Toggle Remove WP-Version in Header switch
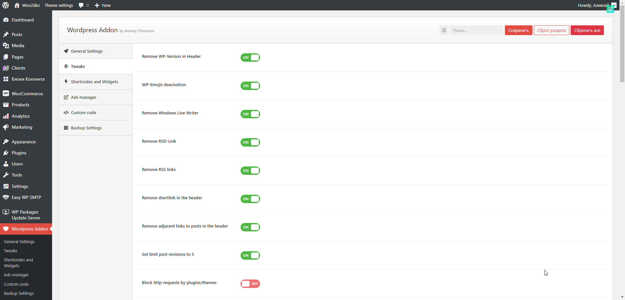 pos(250,58)
